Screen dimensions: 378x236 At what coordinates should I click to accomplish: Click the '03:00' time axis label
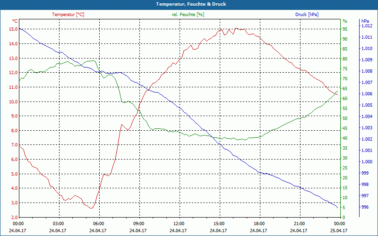pos(58,224)
